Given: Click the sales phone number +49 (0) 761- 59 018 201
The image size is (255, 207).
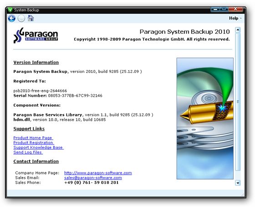Looking at the screenshot, I should click(92, 182).
